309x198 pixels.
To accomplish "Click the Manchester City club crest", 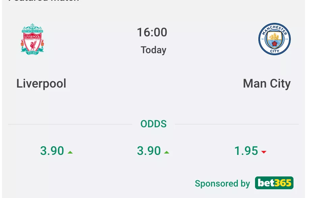I will coord(275,39).
